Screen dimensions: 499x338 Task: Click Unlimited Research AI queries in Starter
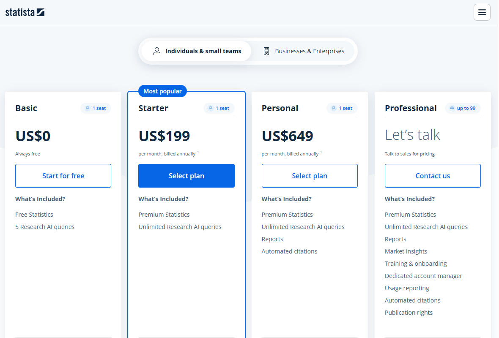(180, 227)
